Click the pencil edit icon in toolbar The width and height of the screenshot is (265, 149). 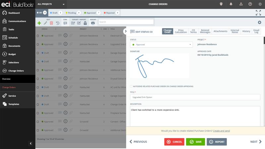pos(45,23)
